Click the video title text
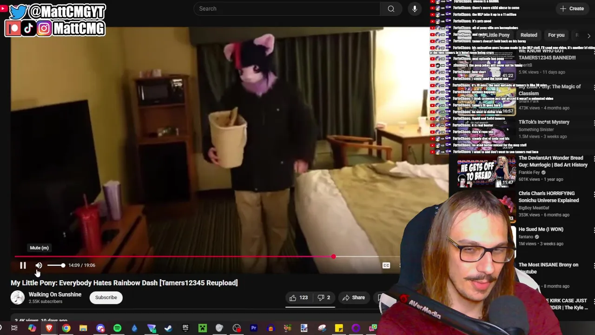595x335 pixels. click(x=124, y=283)
